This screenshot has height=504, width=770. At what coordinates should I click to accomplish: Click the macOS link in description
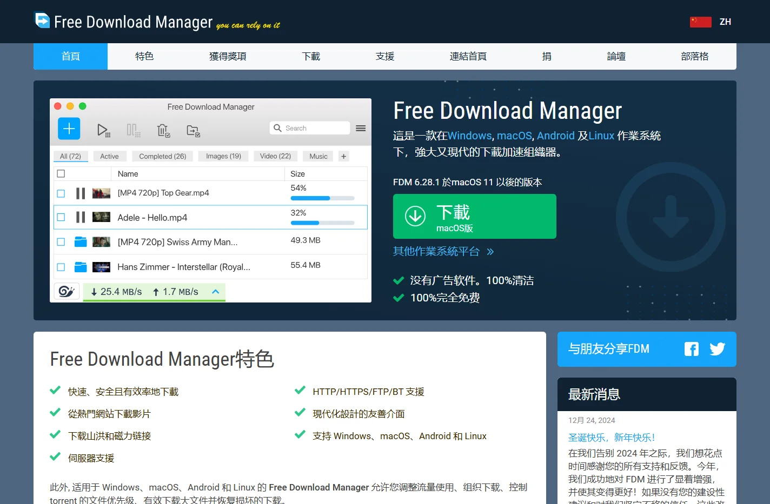[x=514, y=136]
